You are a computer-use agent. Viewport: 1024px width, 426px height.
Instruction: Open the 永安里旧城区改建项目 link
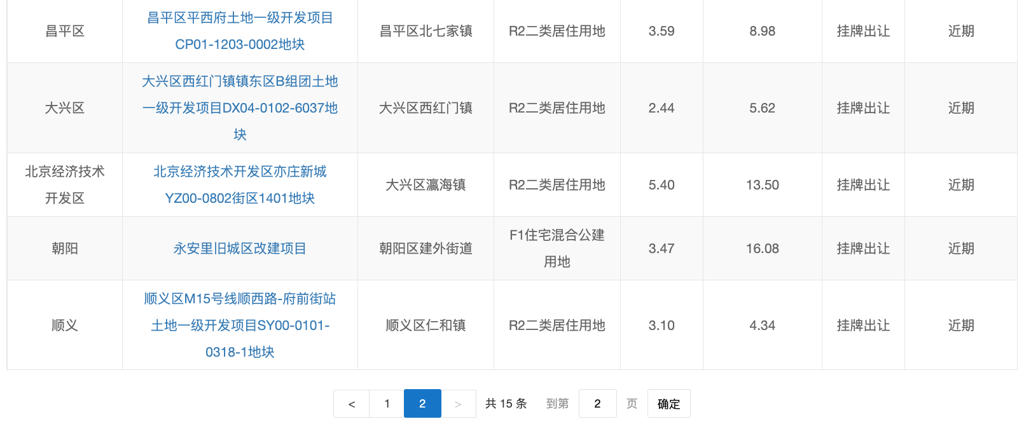click(240, 249)
